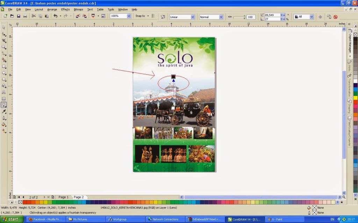Switch to the Page 1 tab
Viewport: 358px width, 223px height.
[x=64, y=197]
